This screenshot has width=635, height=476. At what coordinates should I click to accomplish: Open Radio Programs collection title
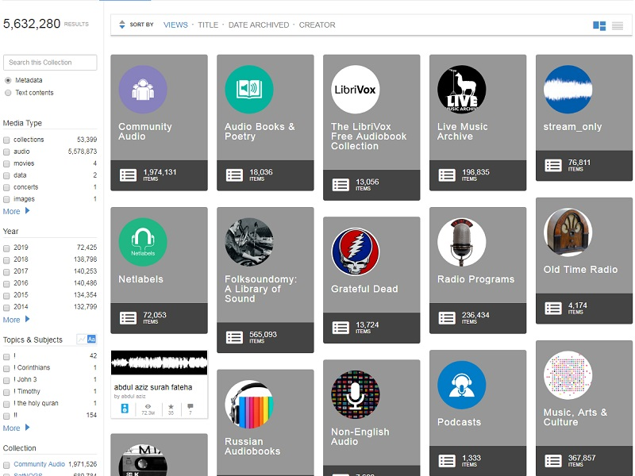tap(475, 279)
